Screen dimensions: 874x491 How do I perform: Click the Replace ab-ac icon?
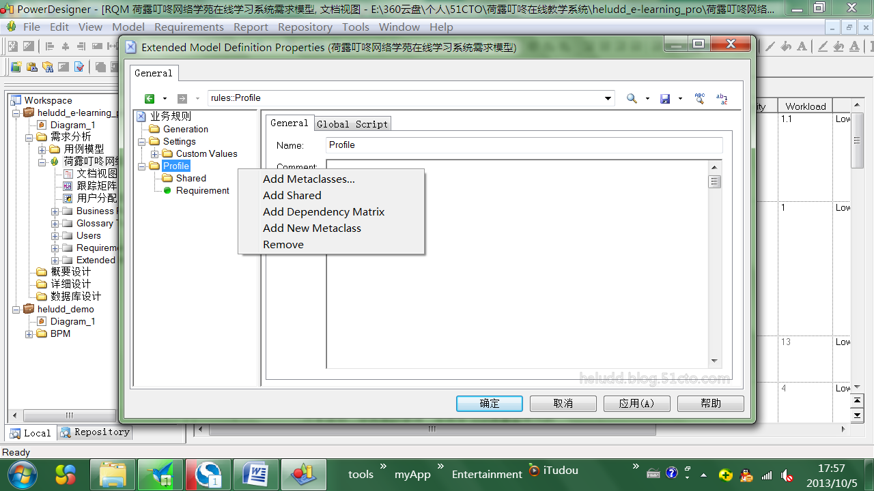pyautogui.click(x=722, y=98)
